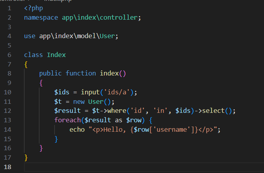Click the $result variable on line 12
264x173 pixels.
click(67, 111)
